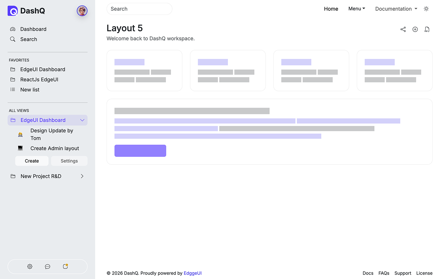
Task: Open the chat bubble icon
Action: point(47,267)
